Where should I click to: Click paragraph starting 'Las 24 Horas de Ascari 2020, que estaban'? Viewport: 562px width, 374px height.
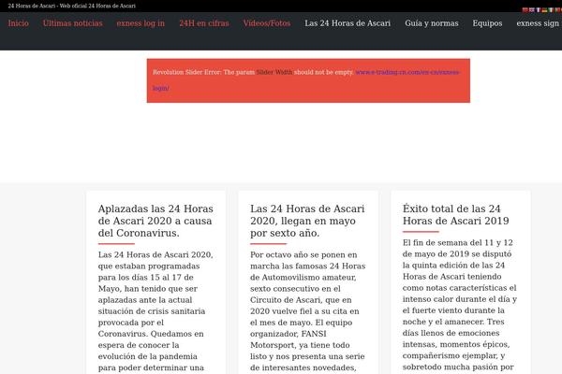(x=155, y=311)
